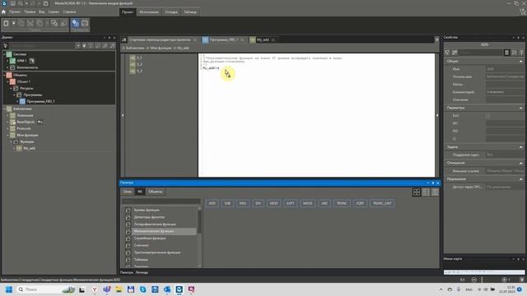The height and width of the screenshot is (296, 527).
Task: Click the Cut scissors toolbar icon
Action: (x=30, y=23)
